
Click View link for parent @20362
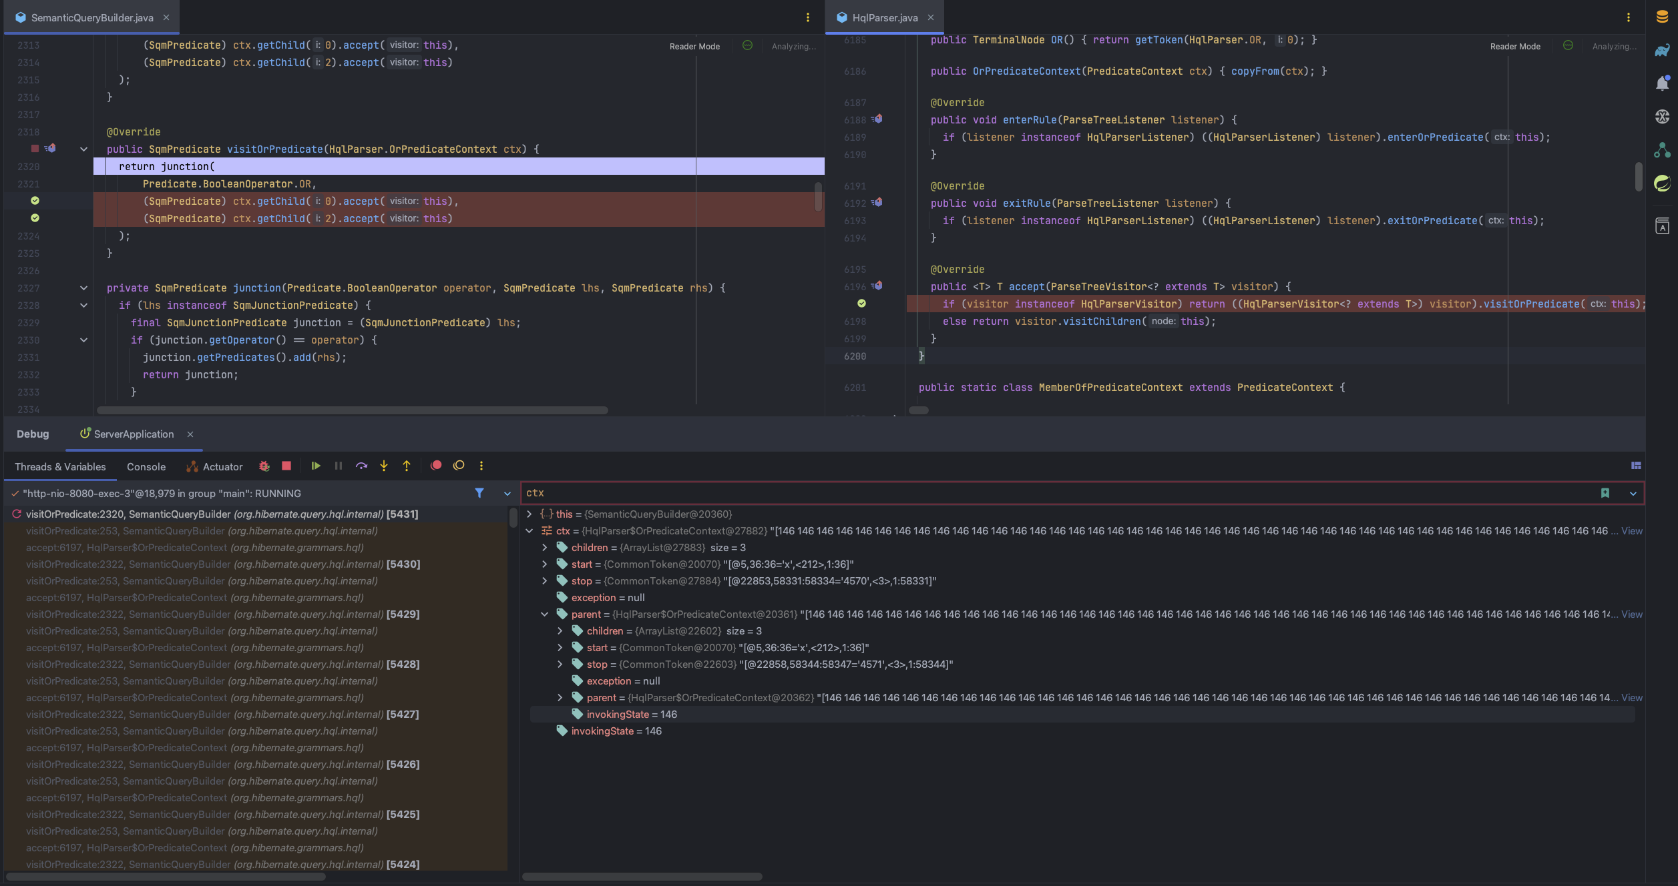point(1632,697)
